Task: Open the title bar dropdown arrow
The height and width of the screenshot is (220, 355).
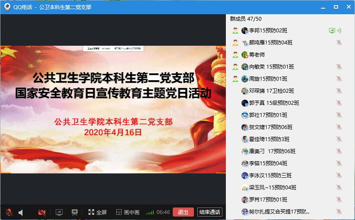Action: (x=322, y=7)
